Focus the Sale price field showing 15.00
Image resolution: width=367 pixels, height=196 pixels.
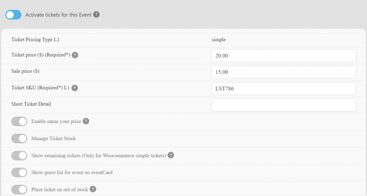[284, 72]
